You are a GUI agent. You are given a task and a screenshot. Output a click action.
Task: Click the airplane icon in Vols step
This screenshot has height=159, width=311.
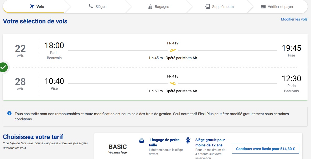tap(32, 7)
